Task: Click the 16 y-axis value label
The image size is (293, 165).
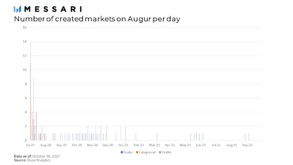Action: pos(24,27)
